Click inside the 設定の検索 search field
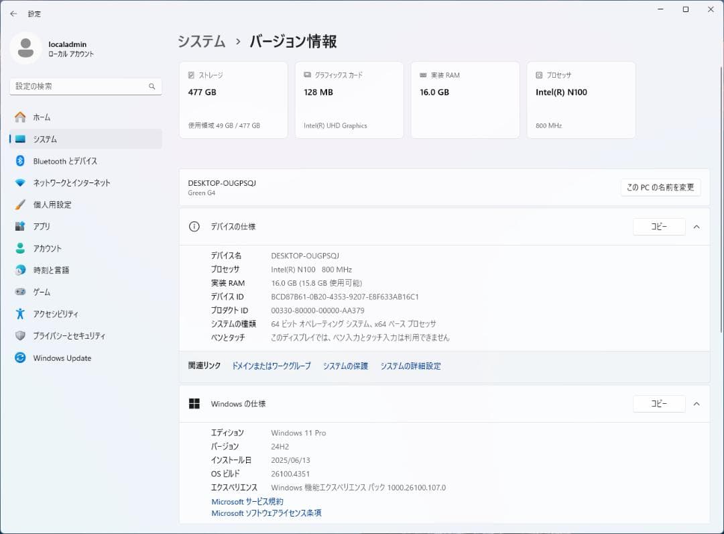This screenshot has height=534, width=724. pyautogui.click(x=85, y=86)
